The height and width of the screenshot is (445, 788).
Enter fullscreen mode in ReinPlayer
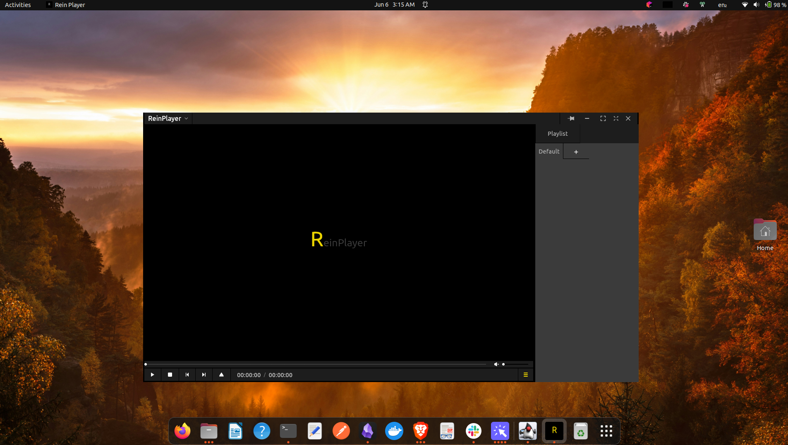pyautogui.click(x=603, y=118)
